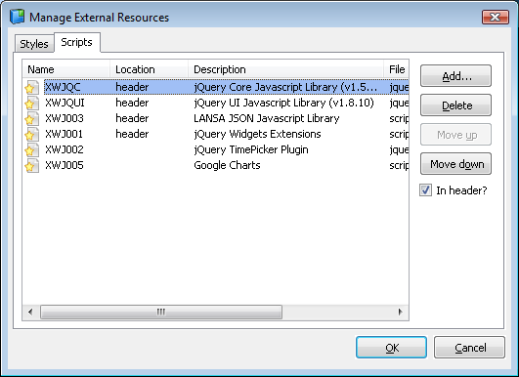Select the XWJQUI row star icon
Screen dimensions: 519x377
click(x=32, y=103)
